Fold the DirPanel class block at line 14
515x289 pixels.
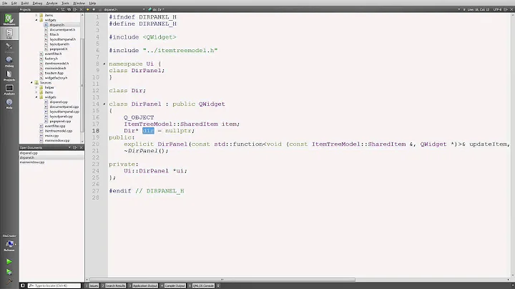click(104, 104)
